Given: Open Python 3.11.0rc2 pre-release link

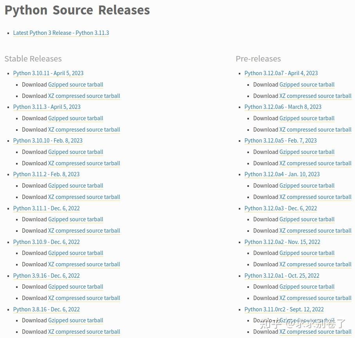Looking at the screenshot, I should [284, 309].
